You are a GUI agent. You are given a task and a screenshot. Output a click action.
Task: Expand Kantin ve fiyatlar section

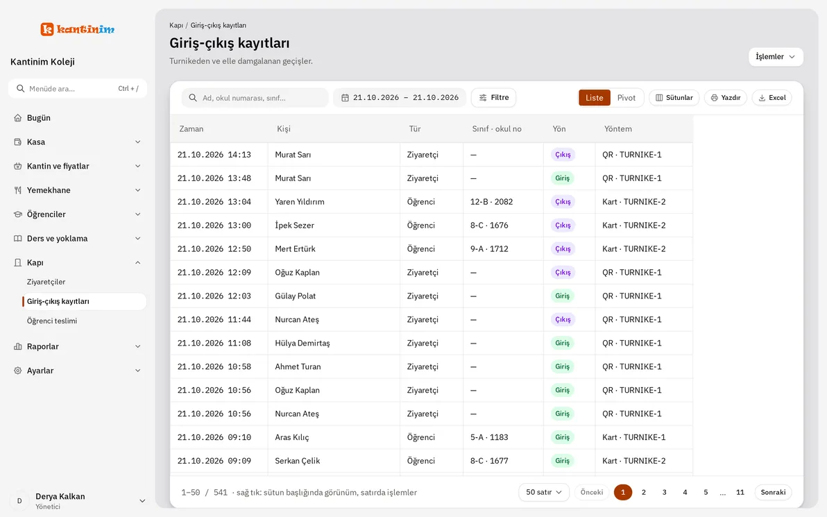[x=137, y=166]
